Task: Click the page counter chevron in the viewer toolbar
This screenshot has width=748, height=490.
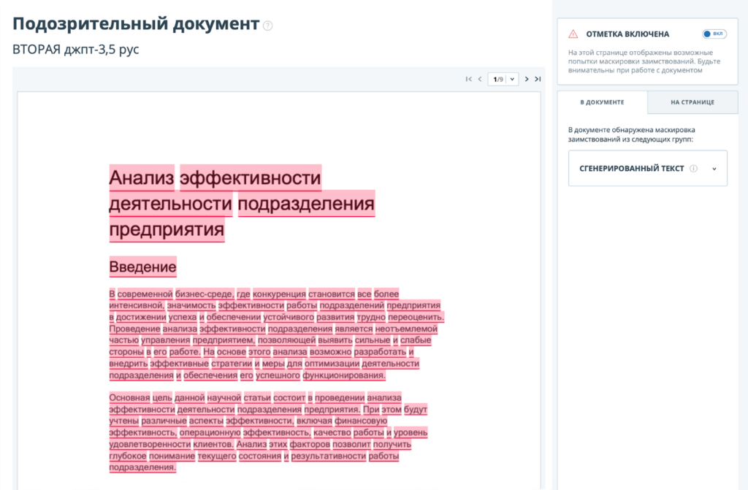Action: pyautogui.click(x=512, y=79)
